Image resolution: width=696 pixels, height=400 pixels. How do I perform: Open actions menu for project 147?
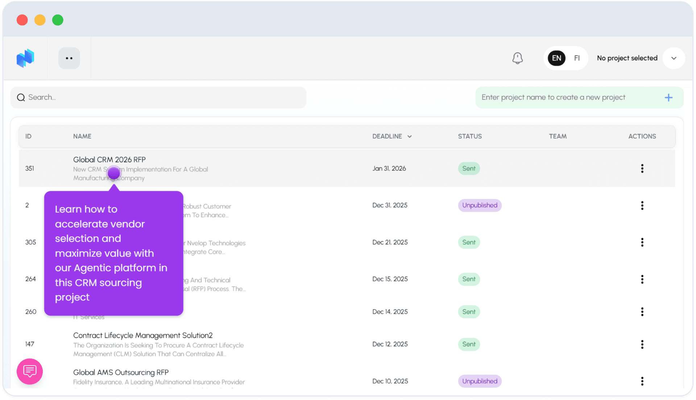pos(642,344)
